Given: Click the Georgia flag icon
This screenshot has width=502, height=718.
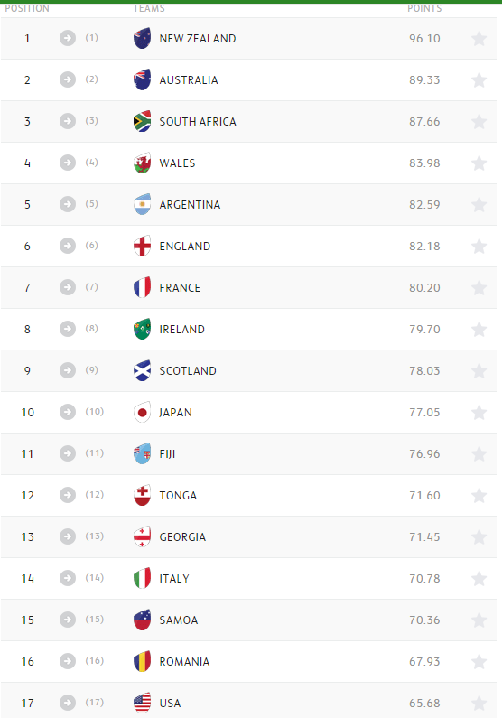Looking at the screenshot, I should [x=142, y=536].
